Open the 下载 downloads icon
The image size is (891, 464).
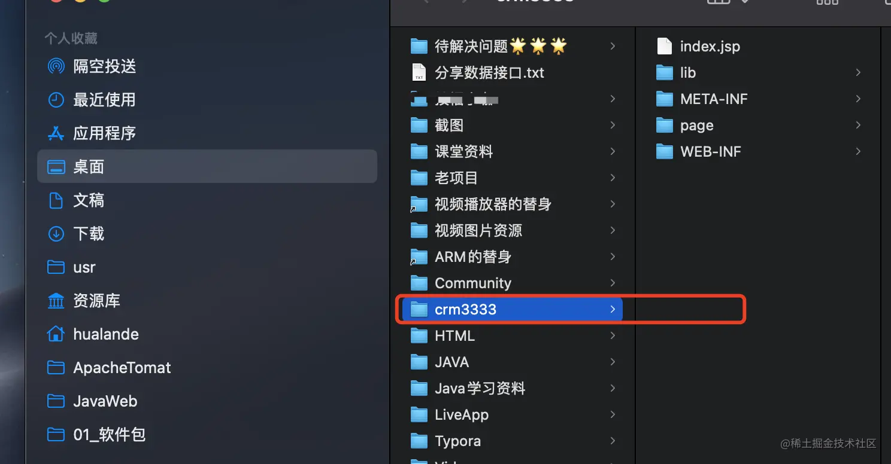pos(56,233)
